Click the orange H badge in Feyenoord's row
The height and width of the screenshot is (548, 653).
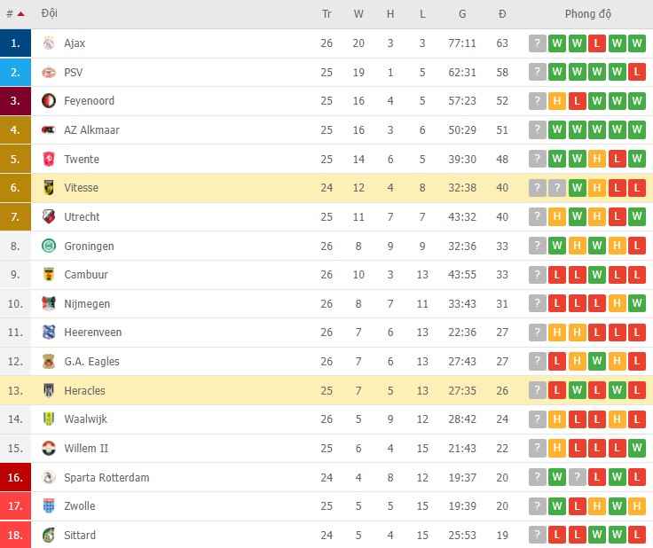[557, 101]
